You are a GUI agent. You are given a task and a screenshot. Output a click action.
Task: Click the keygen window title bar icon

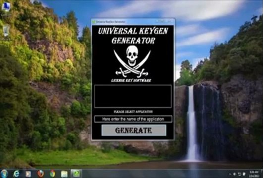pyautogui.click(x=94, y=22)
